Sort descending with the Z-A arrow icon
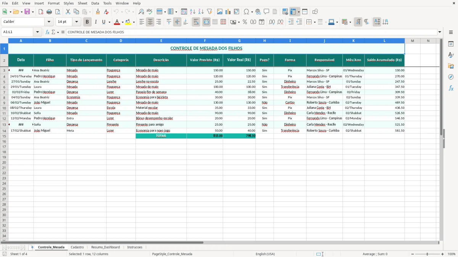Screen dimensions: 458x257 [201, 12]
